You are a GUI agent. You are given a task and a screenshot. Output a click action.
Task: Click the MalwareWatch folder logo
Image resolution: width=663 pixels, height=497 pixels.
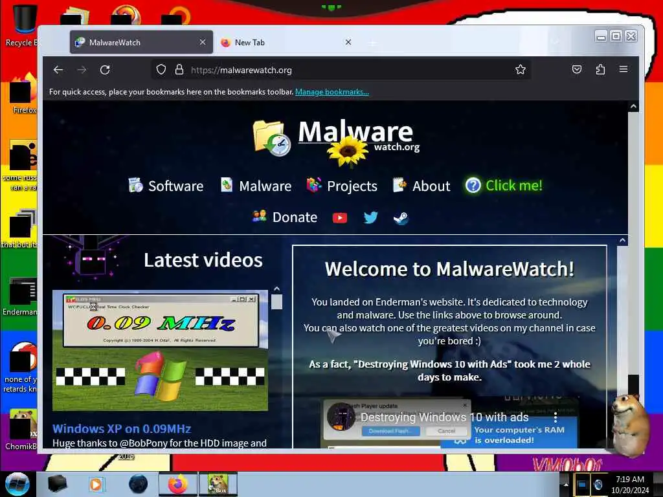(271, 137)
